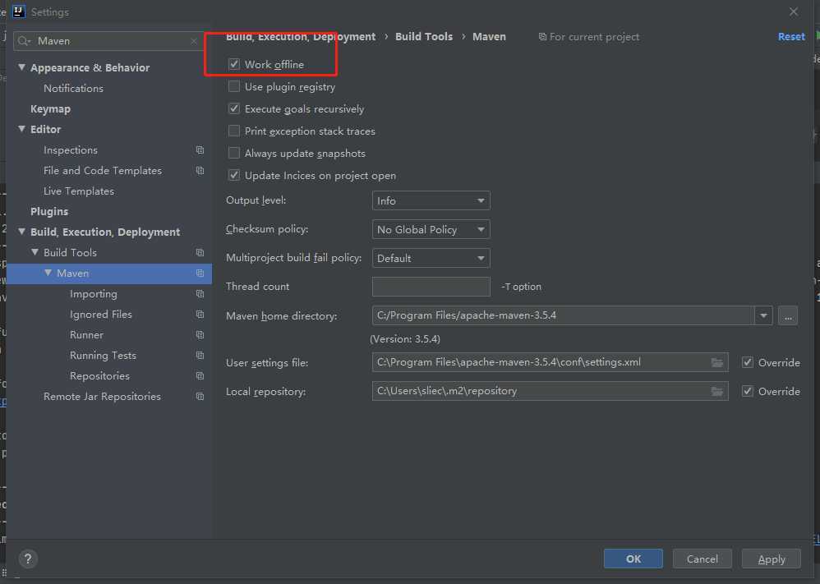The height and width of the screenshot is (584, 820).
Task: Click project-level icon beside Inspections
Action: tap(200, 150)
